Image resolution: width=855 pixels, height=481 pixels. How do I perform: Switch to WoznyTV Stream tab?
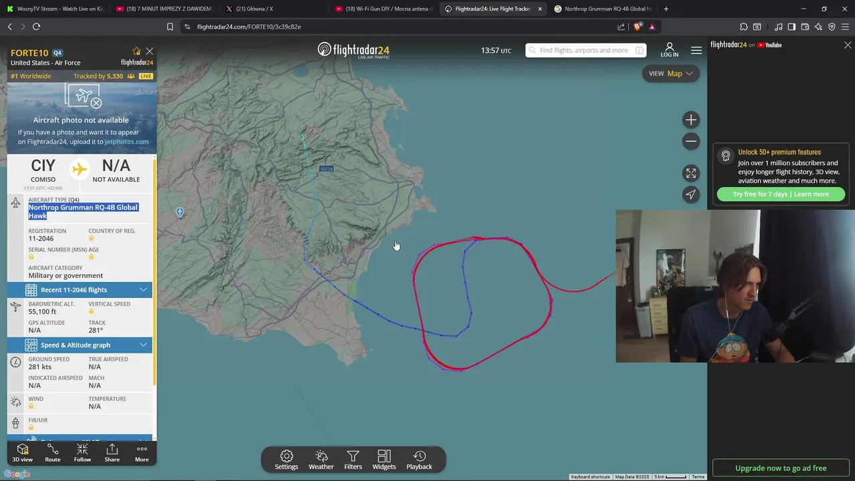pos(55,9)
